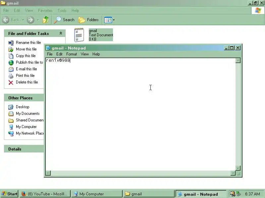
Task: Go up one folder level
Action: 45,20
